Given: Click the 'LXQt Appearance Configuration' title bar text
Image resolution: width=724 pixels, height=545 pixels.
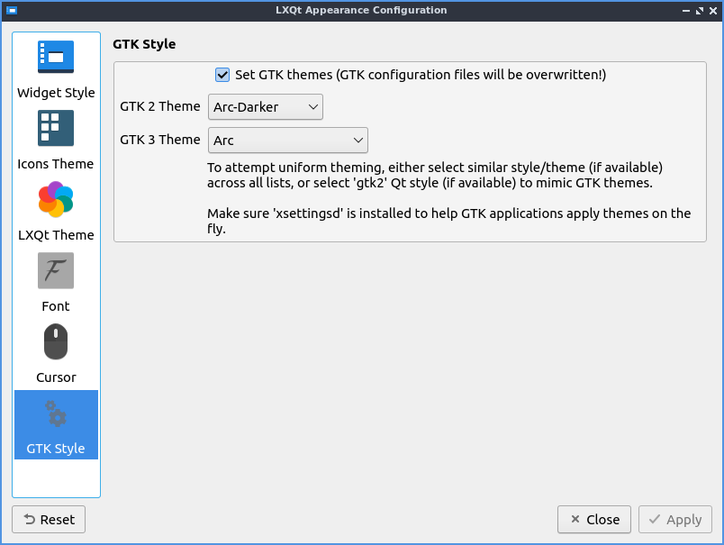Looking at the screenshot, I should [360, 11].
